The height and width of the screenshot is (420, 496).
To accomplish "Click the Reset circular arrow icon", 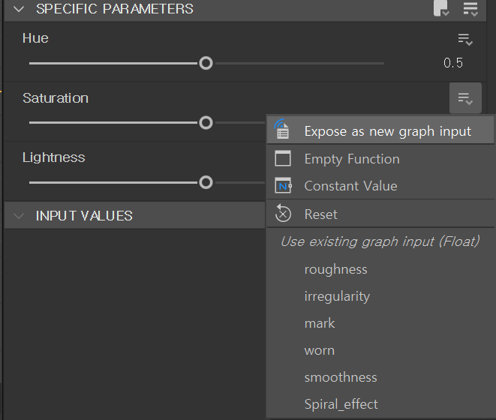I will [283, 214].
